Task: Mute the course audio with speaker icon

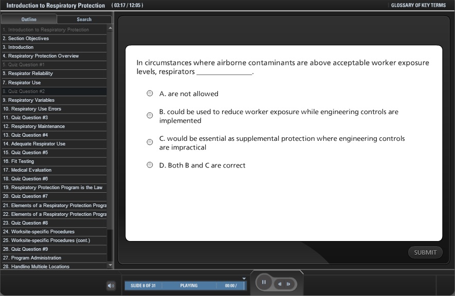Action: (111, 286)
